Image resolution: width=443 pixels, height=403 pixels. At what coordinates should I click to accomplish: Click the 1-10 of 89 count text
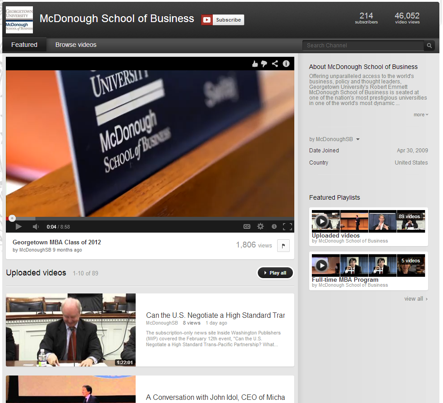click(x=86, y=273)
